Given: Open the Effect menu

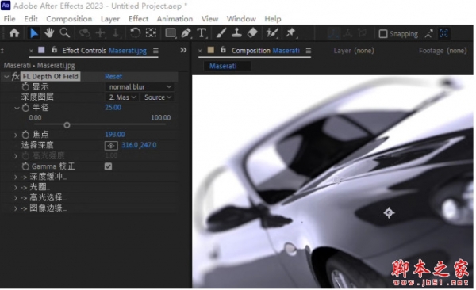Looking at the screenshot, I should [138, 19].
